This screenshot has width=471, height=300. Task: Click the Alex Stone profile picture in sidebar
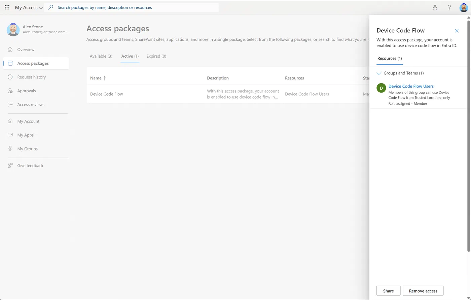(13, 30)
